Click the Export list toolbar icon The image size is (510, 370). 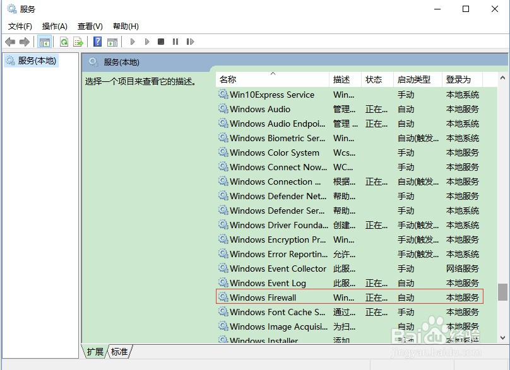(78, 42)
